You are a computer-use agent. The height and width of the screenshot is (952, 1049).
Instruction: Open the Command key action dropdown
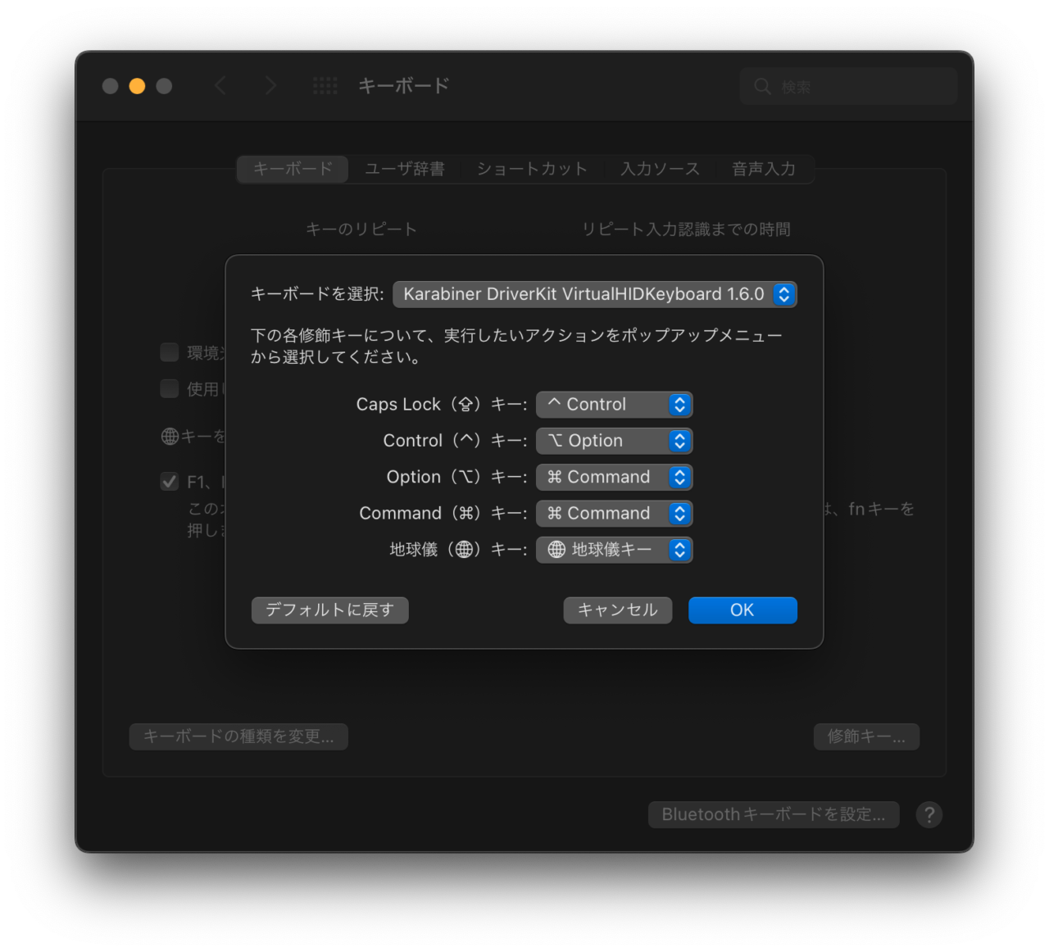pos(615,513)
